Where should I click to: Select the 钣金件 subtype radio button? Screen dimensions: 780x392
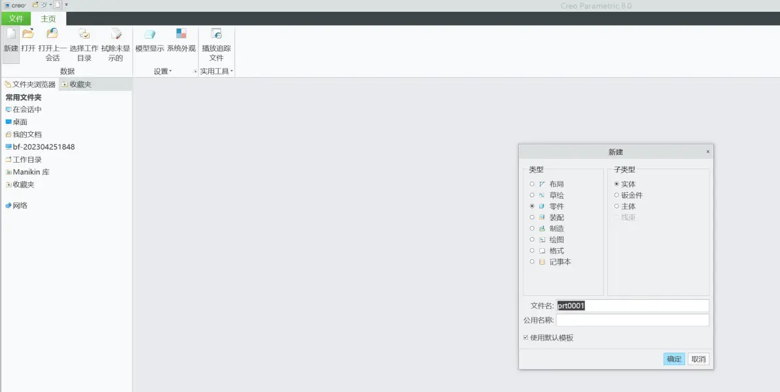pos(617,195)
